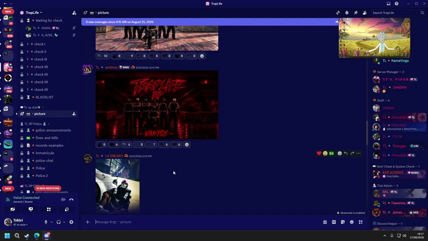Open More options on hovered message
The image size is (428, 241).
pos(358,153)
